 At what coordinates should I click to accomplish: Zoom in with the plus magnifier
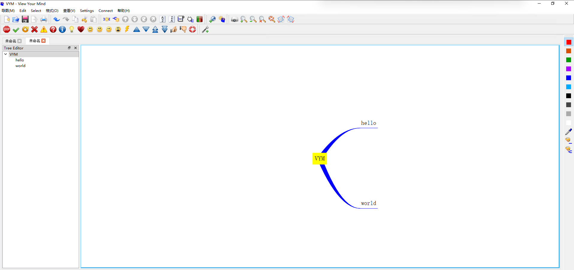point(244,19)
